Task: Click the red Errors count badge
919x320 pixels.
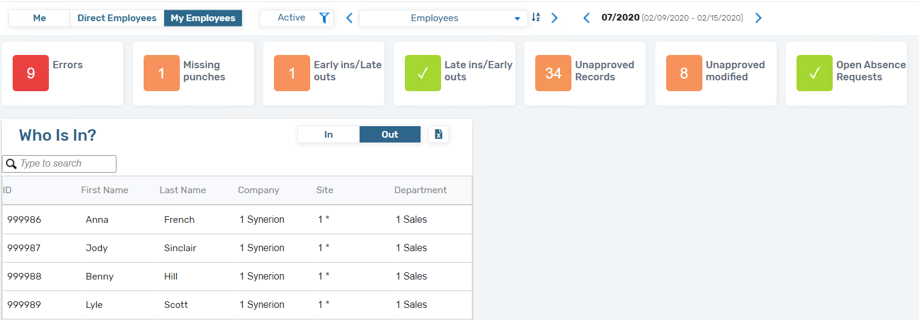Action: (31, 73)
